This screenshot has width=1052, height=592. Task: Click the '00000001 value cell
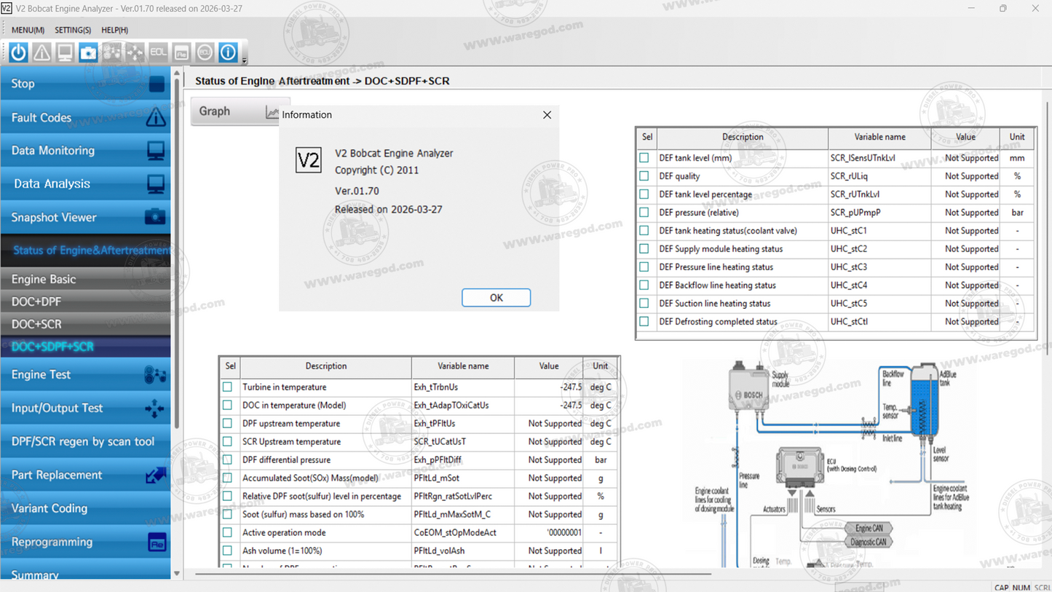pos(549,533)
